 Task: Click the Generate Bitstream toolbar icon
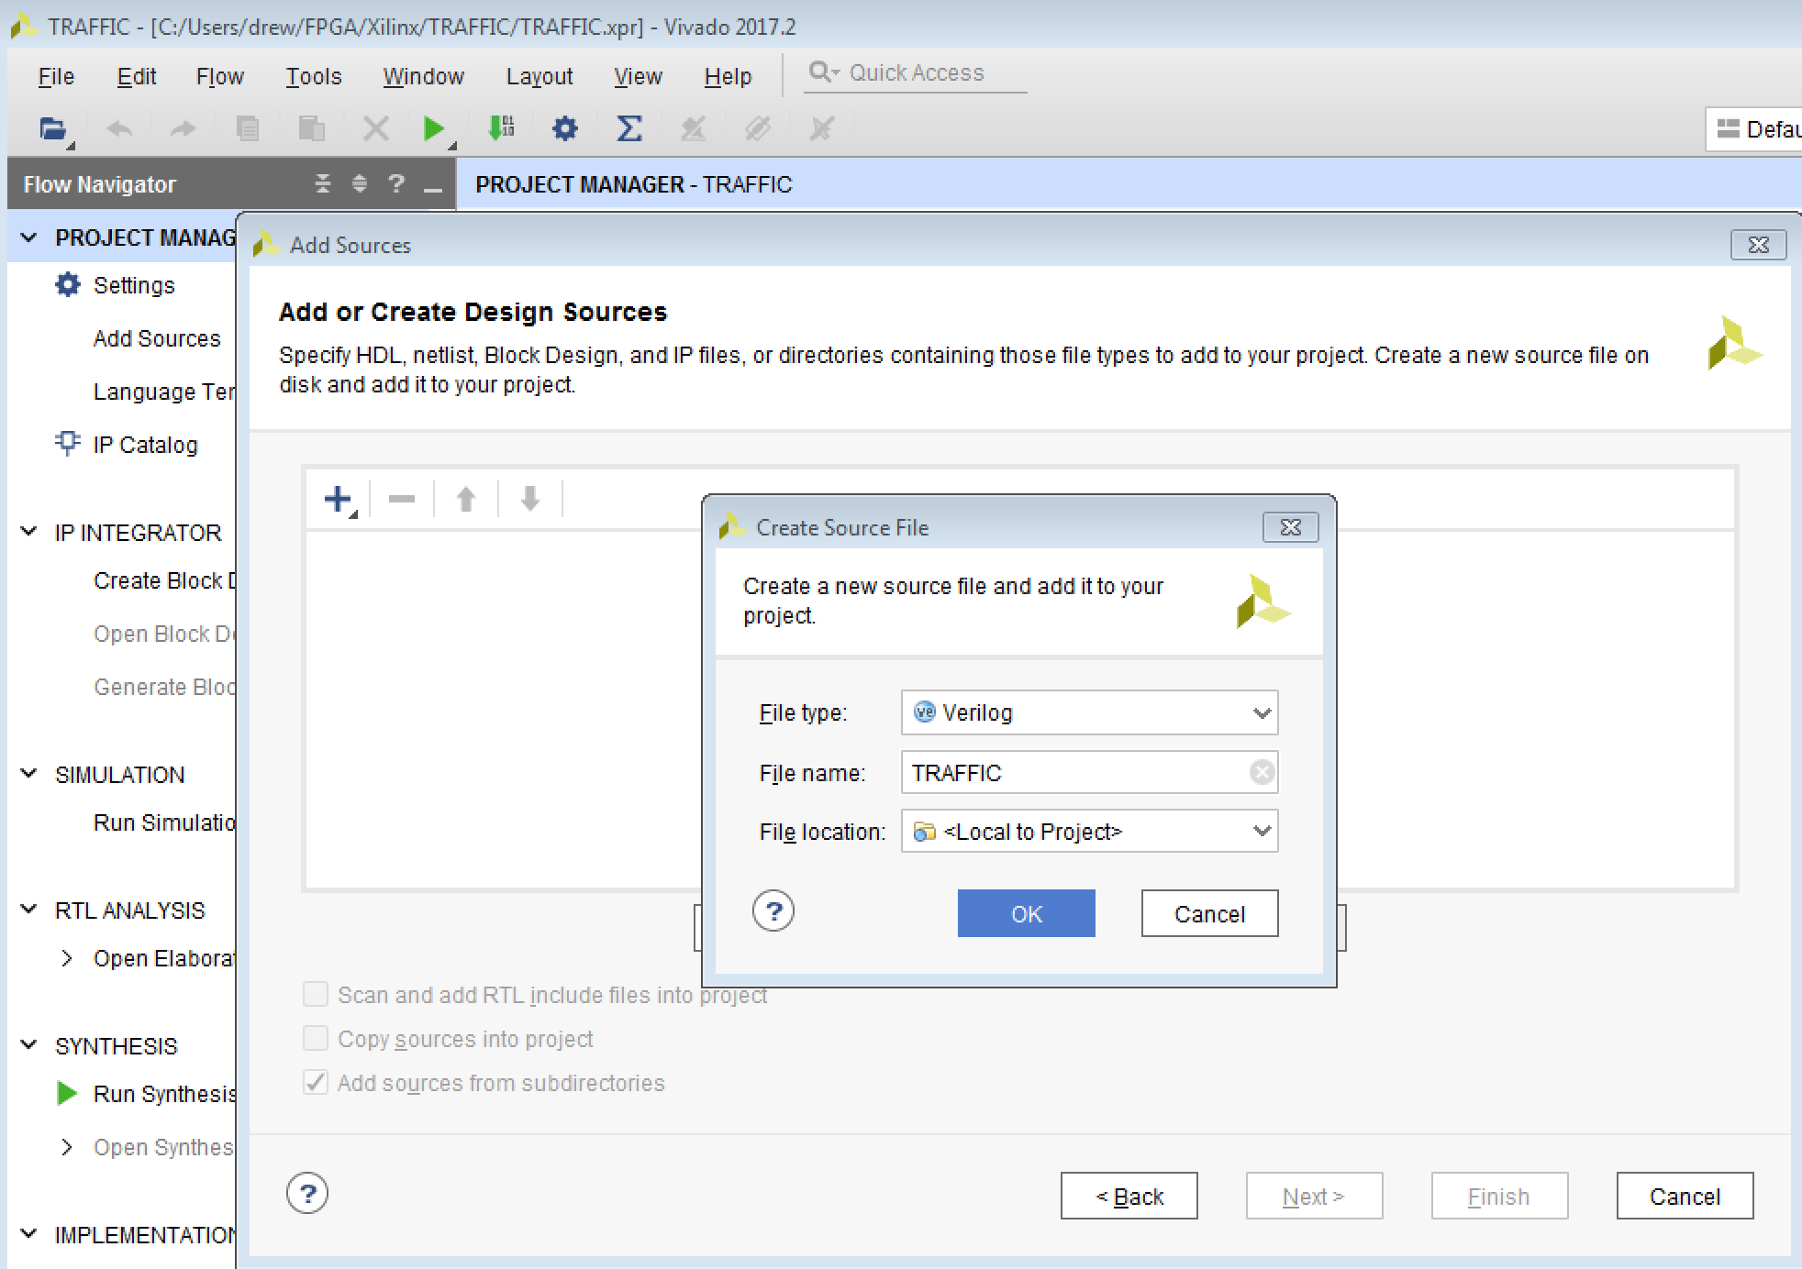[501, 127]
